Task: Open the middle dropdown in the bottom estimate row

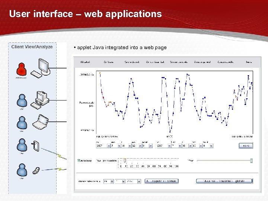Action: pos(120,181)
